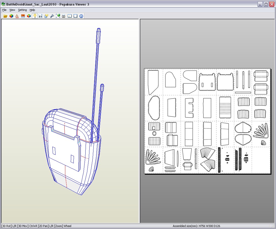Toggle the light bulb lighting button
Image resolution: width=276 pixels, height=229 pixels.
(35, 16)
